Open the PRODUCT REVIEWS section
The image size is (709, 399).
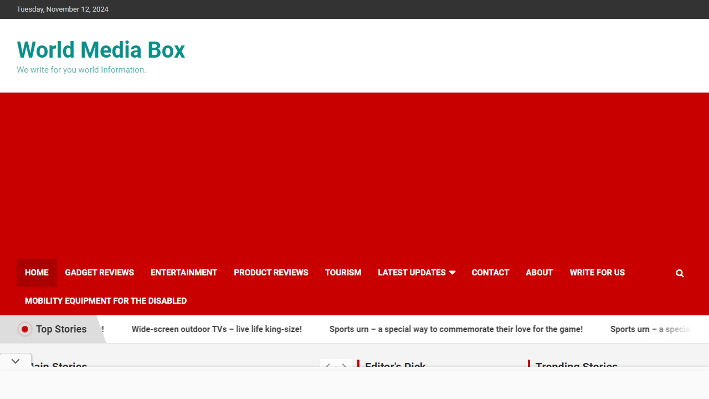pyautogui.click(x=271, y=273)
